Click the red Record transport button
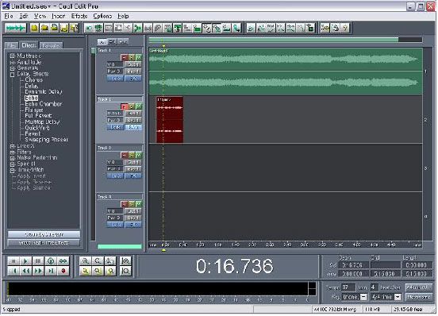 [x=63, y=271]
